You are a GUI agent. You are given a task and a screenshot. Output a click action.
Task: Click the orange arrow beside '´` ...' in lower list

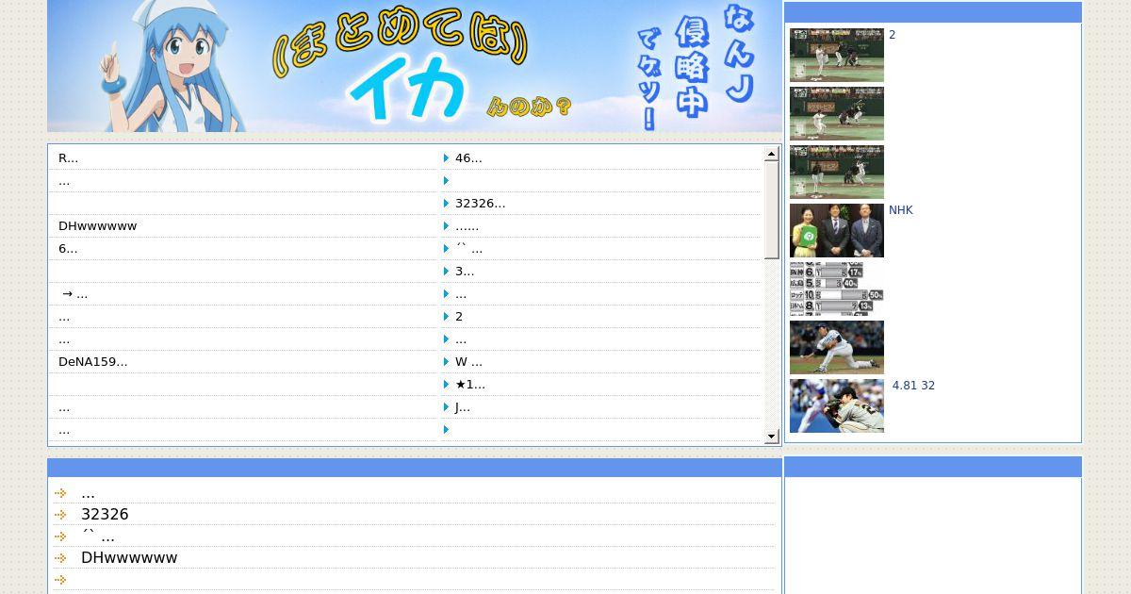60,536
